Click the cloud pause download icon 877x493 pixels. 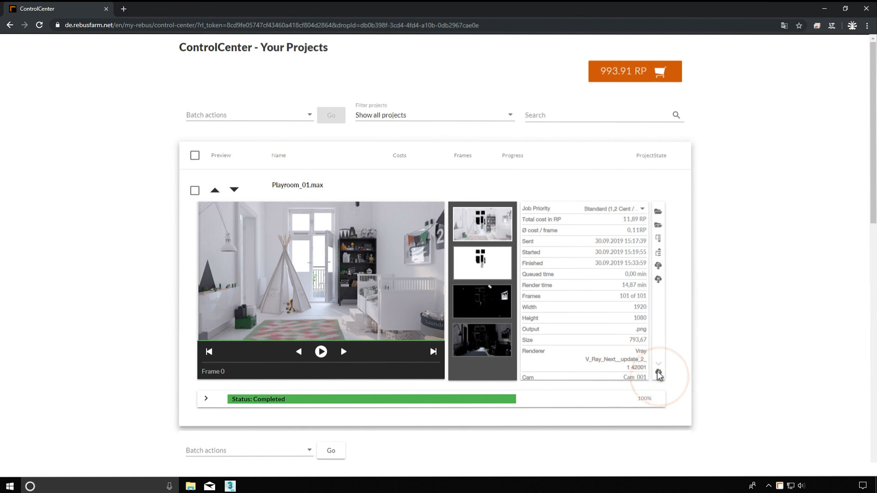tap(658, 279)
